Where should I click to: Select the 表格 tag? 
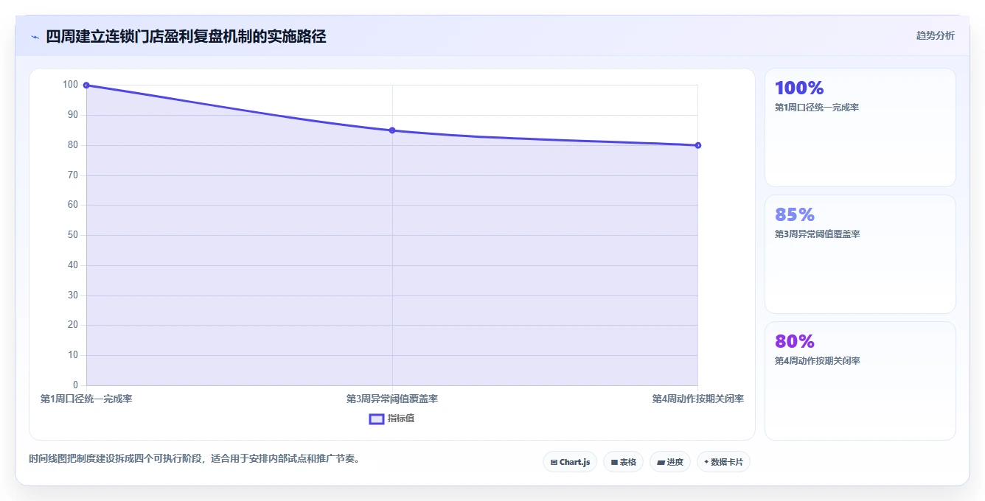(x=623, y=462)
